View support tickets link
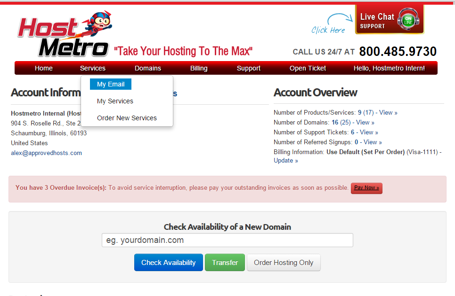This screenshot has height=296, width=455. coord(369,132)
